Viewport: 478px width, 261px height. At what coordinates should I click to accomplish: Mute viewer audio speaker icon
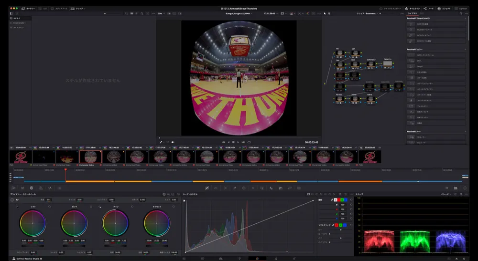173,142
